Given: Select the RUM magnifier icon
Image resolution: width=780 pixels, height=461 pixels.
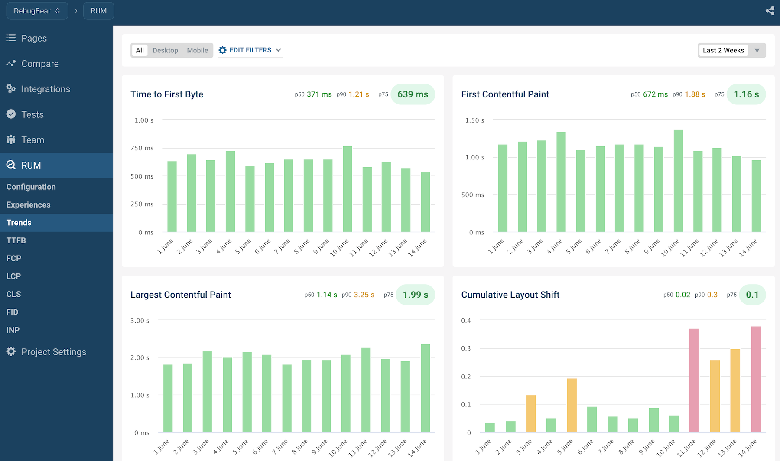Looking at the screenshot, I should click(10, 165).
